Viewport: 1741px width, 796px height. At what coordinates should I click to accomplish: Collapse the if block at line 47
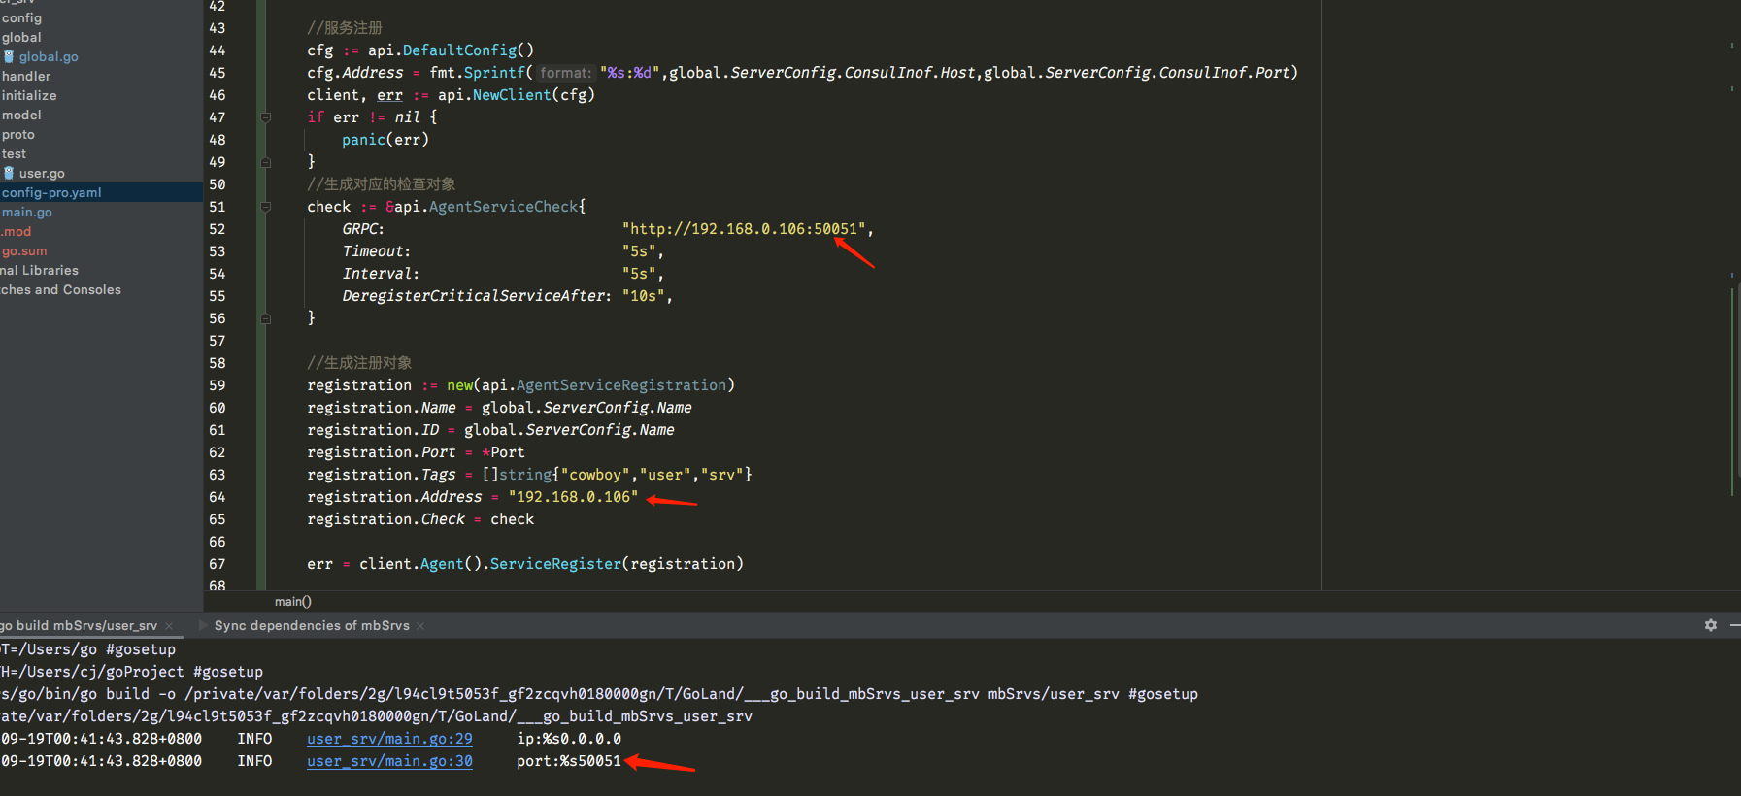(x=265, y=117)
